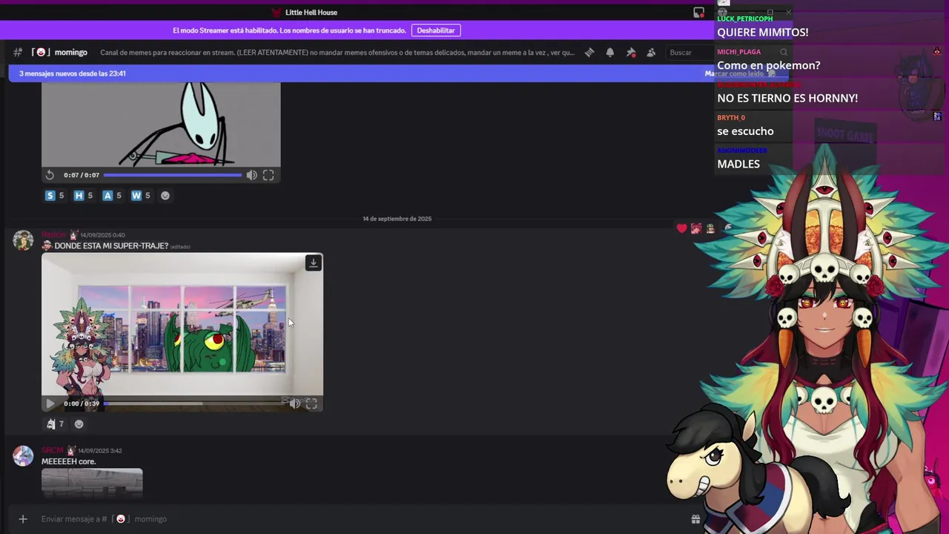Click the se escucho chat message
Image resolution: width=949 pixels, height=534 pixels.
click(745, 131)
